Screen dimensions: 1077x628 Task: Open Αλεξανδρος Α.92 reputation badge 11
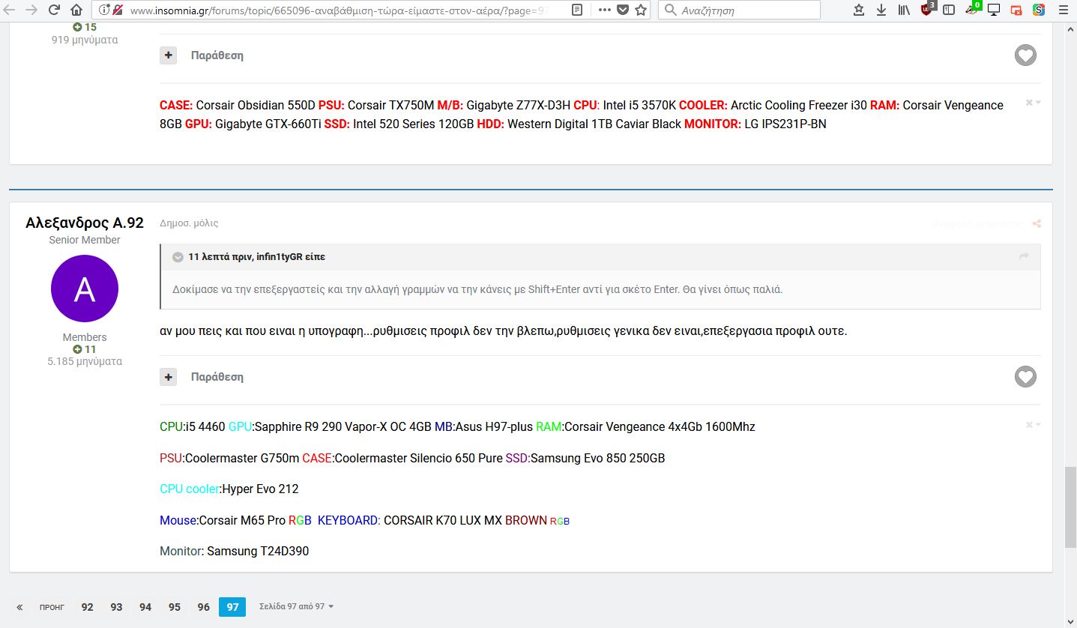pos(85,349)
